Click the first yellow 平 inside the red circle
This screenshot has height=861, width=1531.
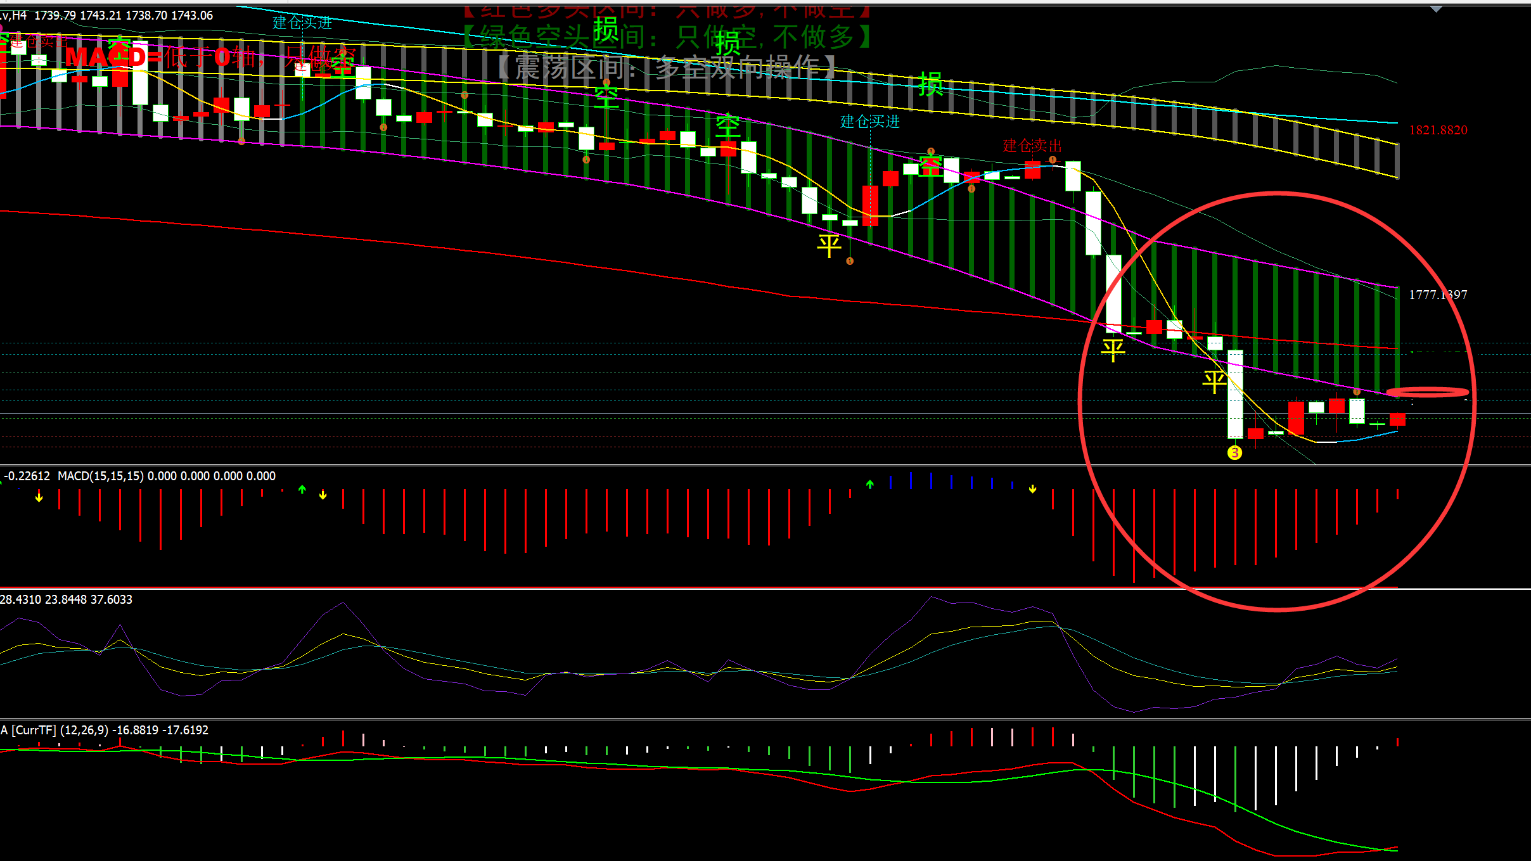[x=1113, y=350]
